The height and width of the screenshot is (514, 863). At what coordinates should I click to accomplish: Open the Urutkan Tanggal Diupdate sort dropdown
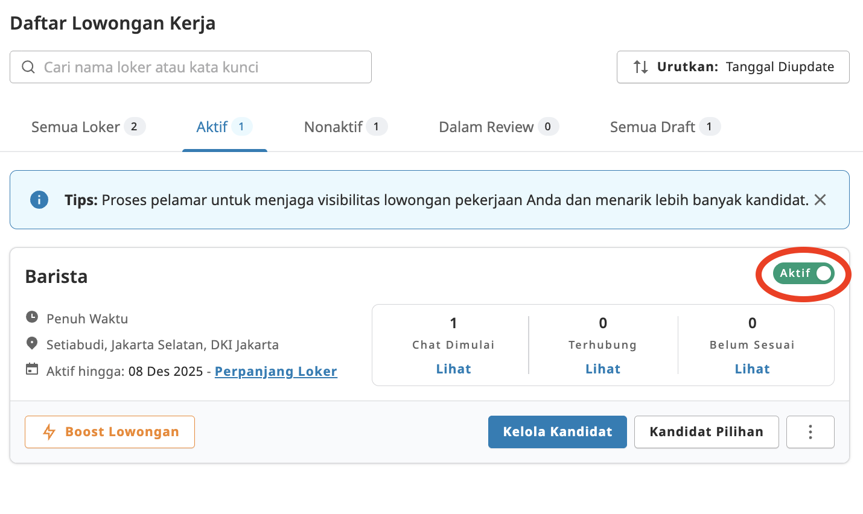point(733,67)
